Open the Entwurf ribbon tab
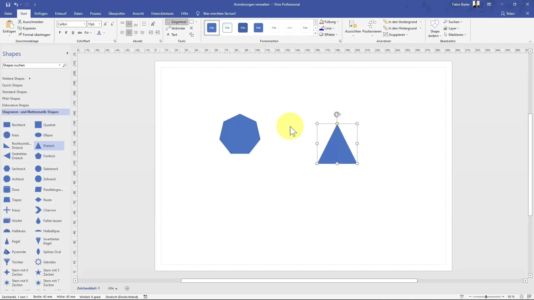Image resolution: width=534 pixels, height=300 pixels. [x=61, y=13]
